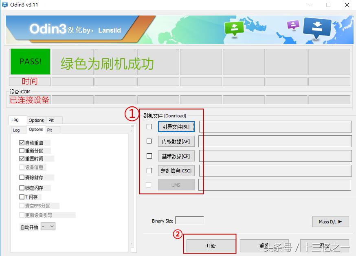The height and width of the screenshot is (256, 356).
Task: Enable the 清除储存 (Nand Erase) checkbox
Action: 21,177
